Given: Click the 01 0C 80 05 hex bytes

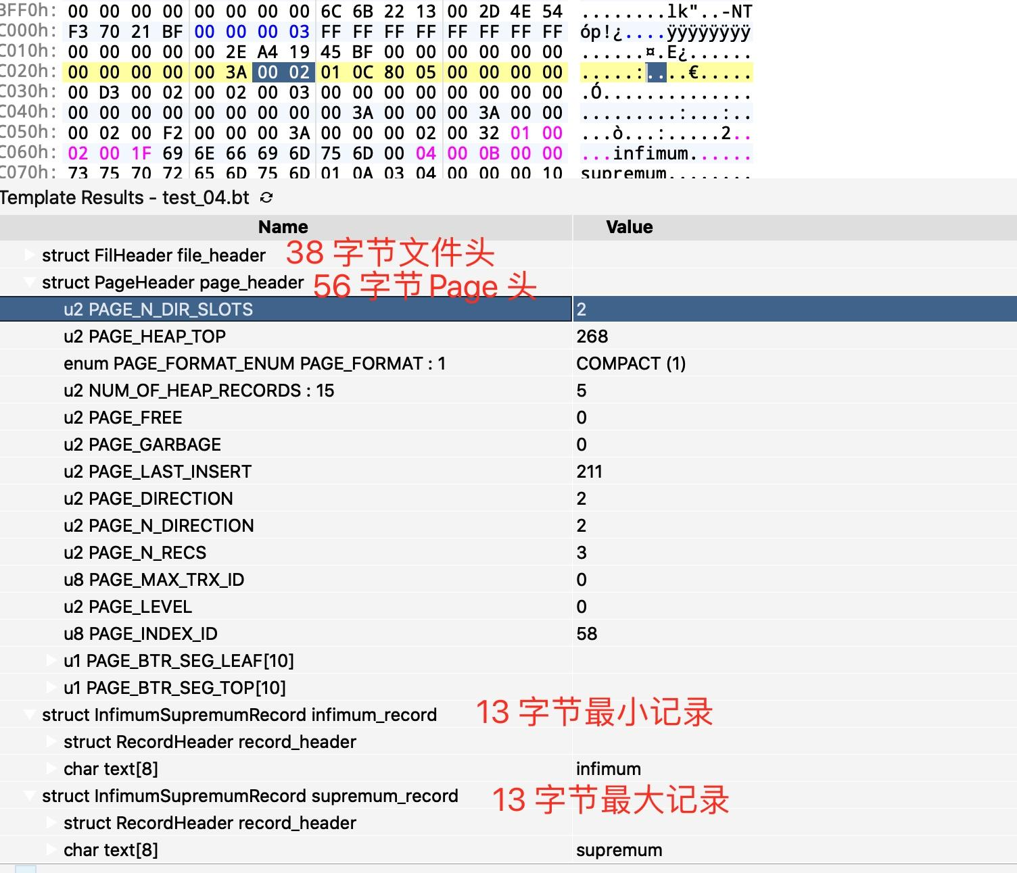Looking at the screenshot, I should click(379, 72).
